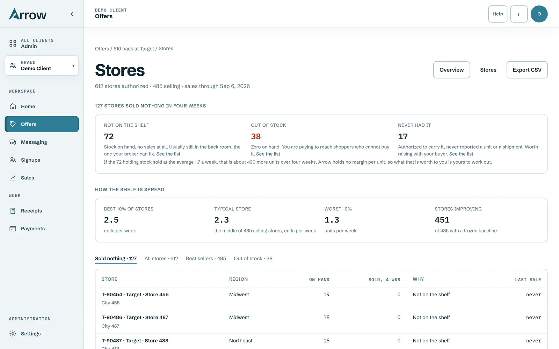Click the Sales label in the sidebar

(28, 178)
